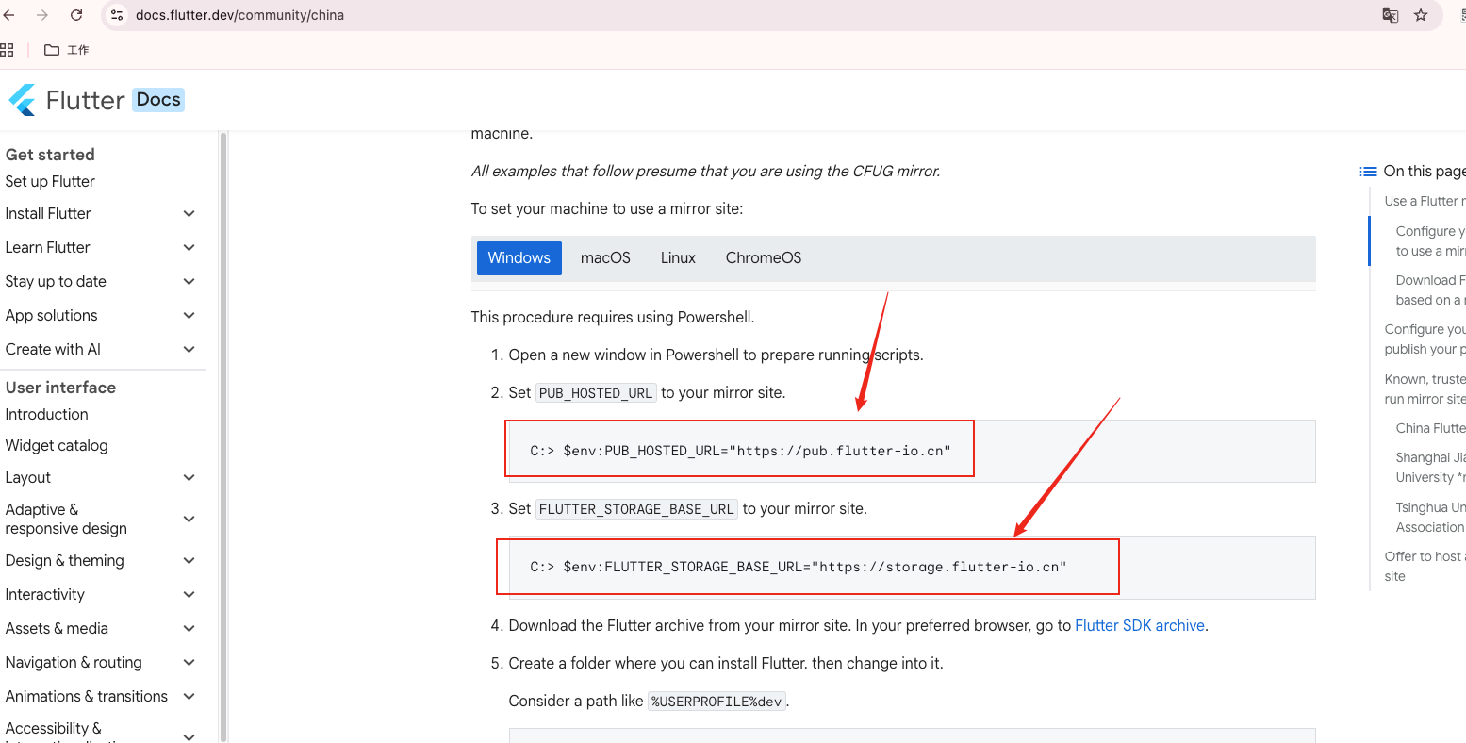Expand Stay up to date chevron

189,282
